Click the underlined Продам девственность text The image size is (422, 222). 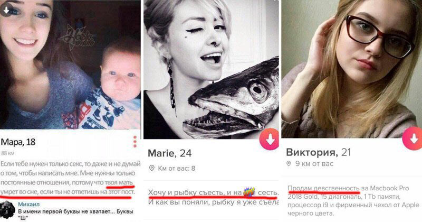point(323,188)
